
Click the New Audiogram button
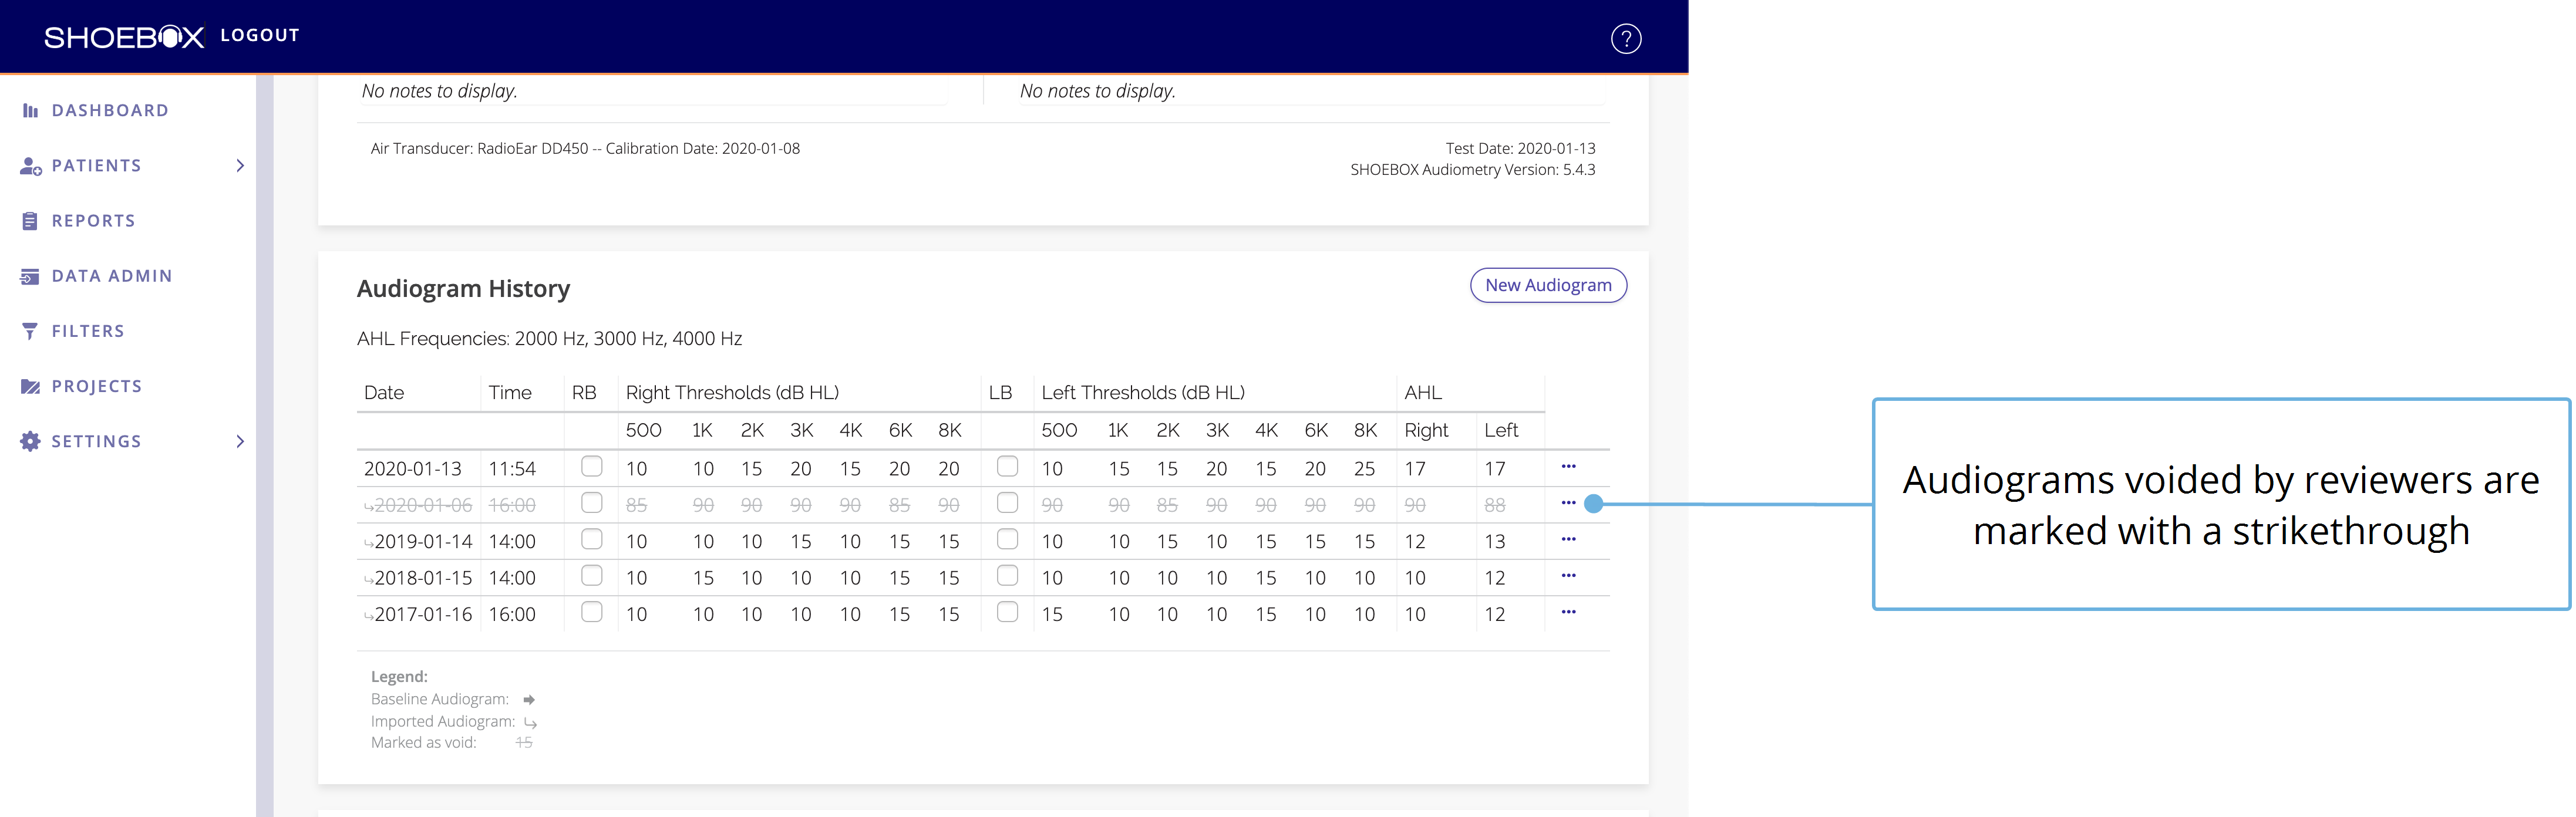point(1548,285)
